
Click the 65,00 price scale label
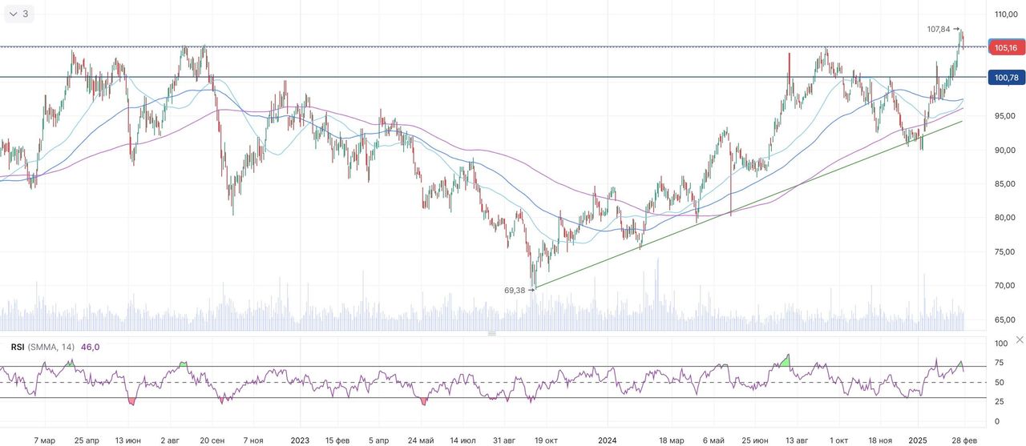1005,320
